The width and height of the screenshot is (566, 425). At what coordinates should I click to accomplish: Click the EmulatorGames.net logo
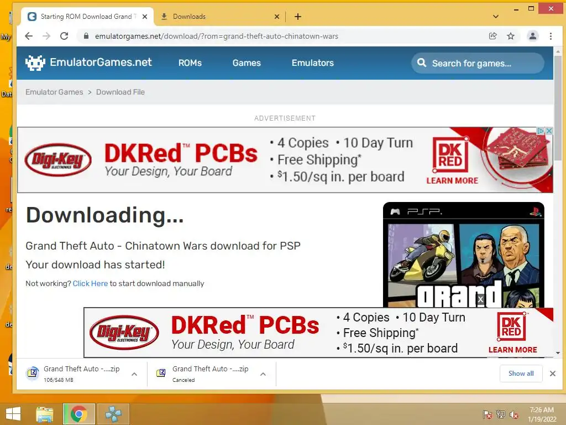click(89, 63)
